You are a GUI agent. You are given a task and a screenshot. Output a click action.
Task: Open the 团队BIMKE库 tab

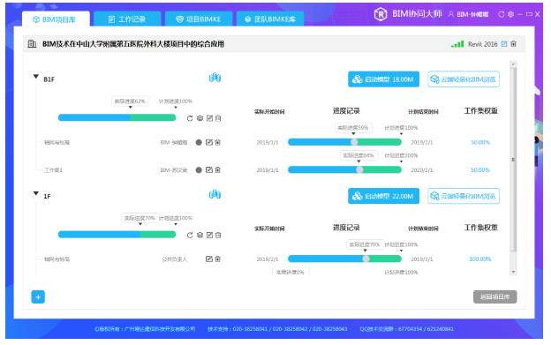270,19
